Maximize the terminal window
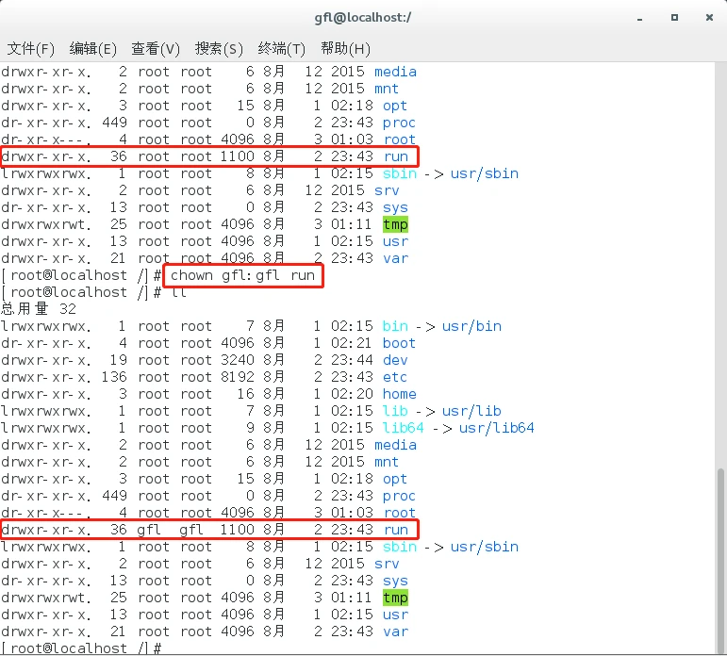Viewport: 727px width, 656px height. [x=673, y=17]
